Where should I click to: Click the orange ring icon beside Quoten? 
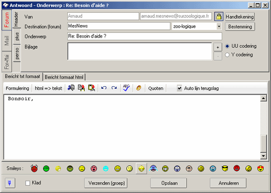coord(139,88)
